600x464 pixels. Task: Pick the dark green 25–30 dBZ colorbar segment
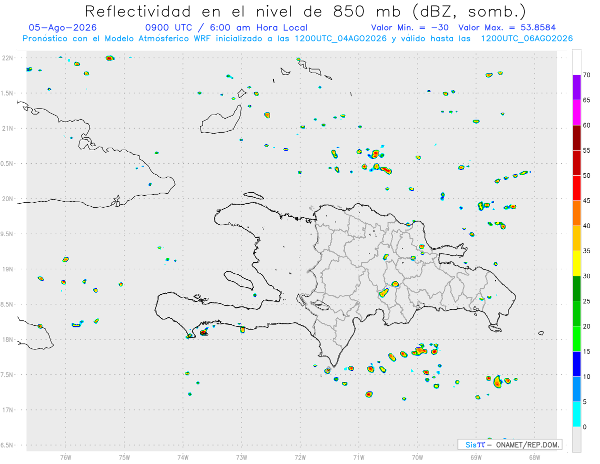576,289
